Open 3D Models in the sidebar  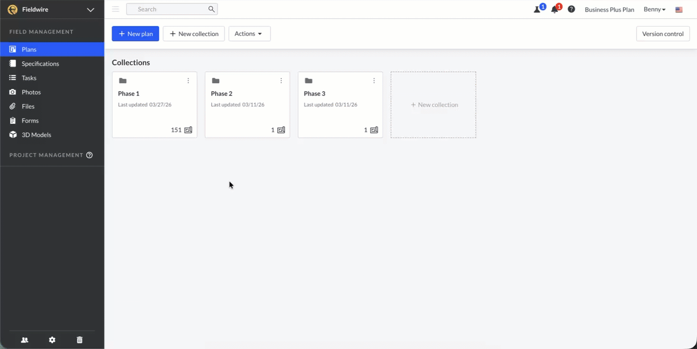(x=36, y=135)
